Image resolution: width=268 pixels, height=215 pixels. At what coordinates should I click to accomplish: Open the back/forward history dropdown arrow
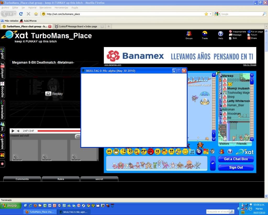pos(15,14)
